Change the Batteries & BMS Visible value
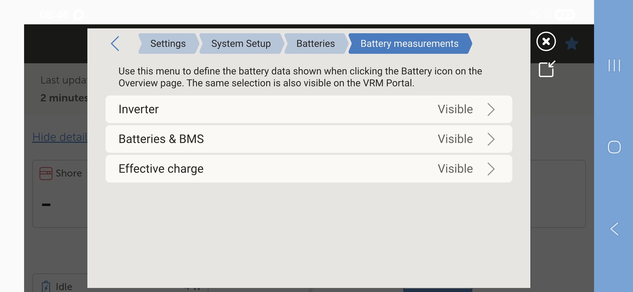 coord(455,139)
